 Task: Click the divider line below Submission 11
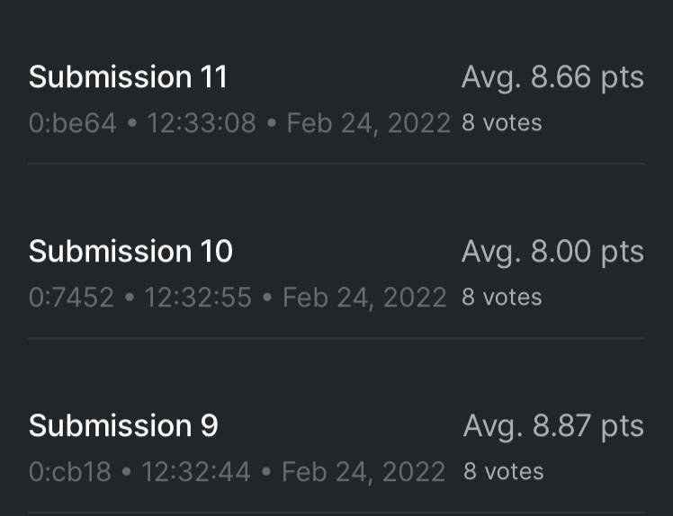(336, 165)
